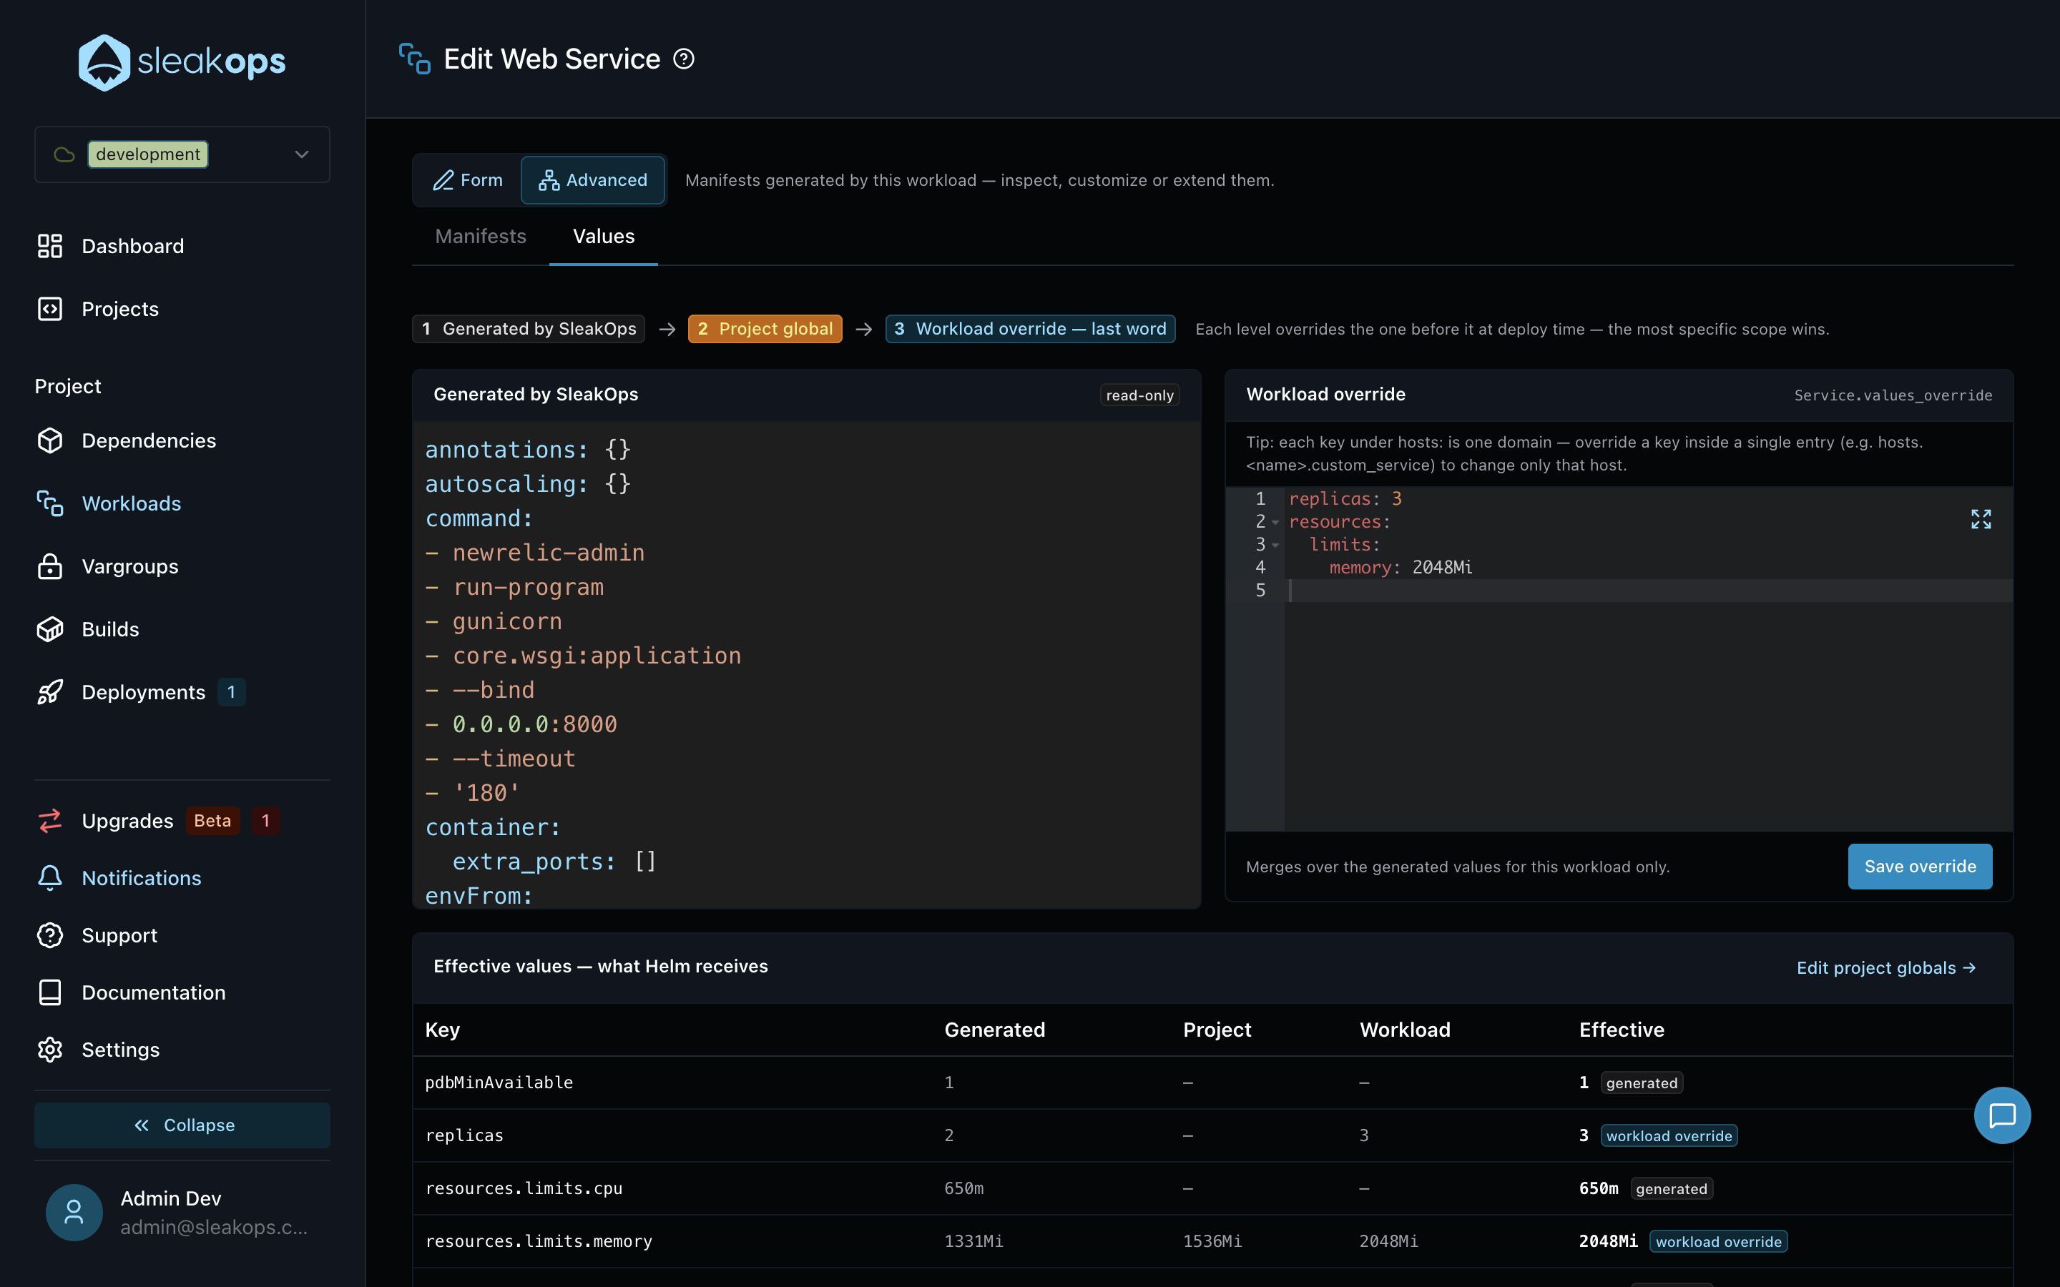Click the Upgrades count badge 1
Image resolution: width=2060 pixels, height=1287 pixels.
[265, 821]
